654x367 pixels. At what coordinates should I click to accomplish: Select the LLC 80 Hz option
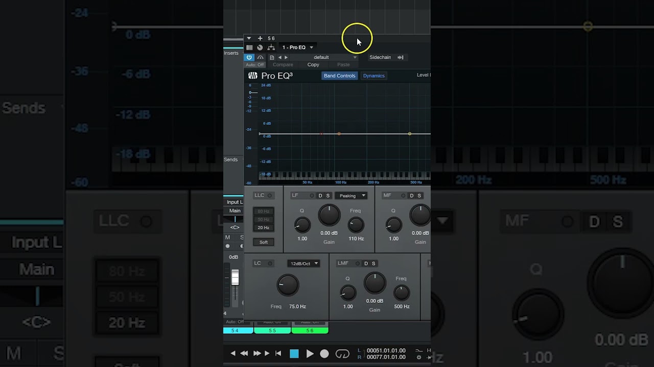tap(264, 211)
